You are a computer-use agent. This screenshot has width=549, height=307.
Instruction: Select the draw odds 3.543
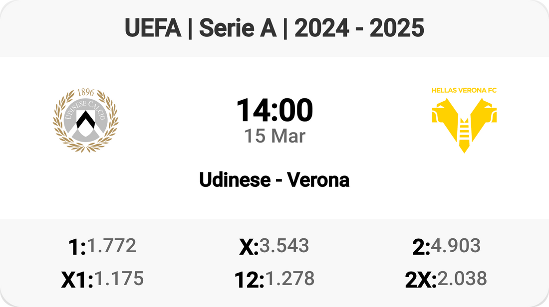tap(284, 245)
